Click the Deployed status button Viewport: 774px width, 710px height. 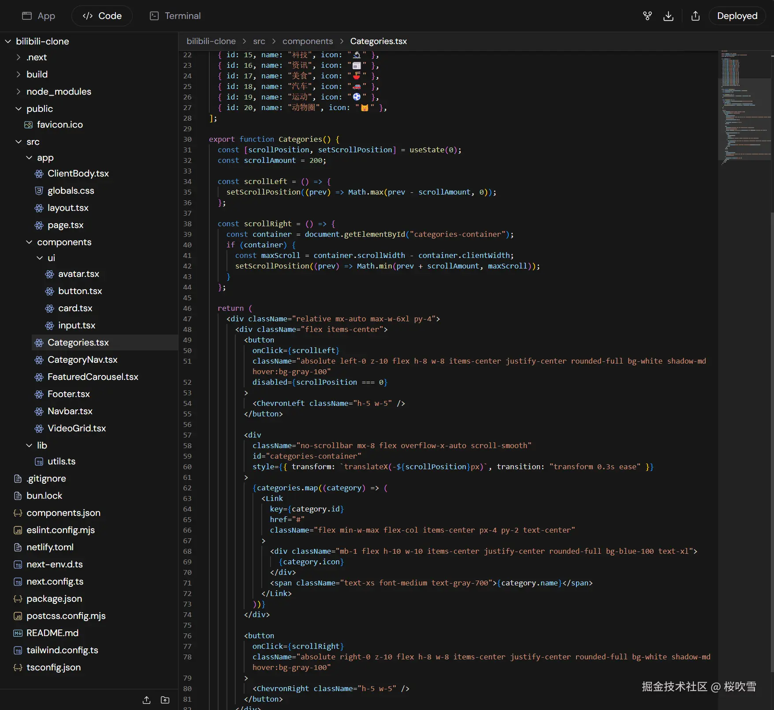pyautogui.click(x=737, y=16)
